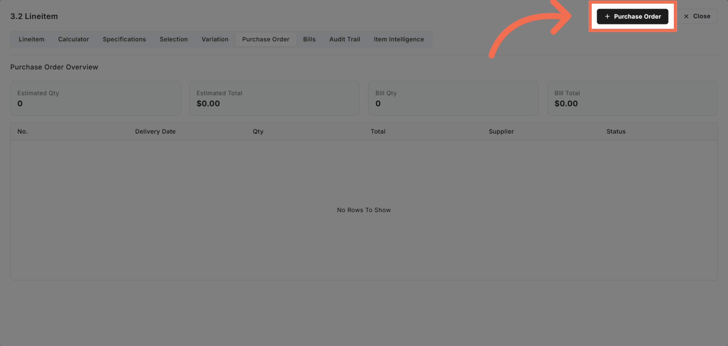This screenshot has width=728, height=346.
Task: Open the Item Intelligence tab
Action: [399, 39]
